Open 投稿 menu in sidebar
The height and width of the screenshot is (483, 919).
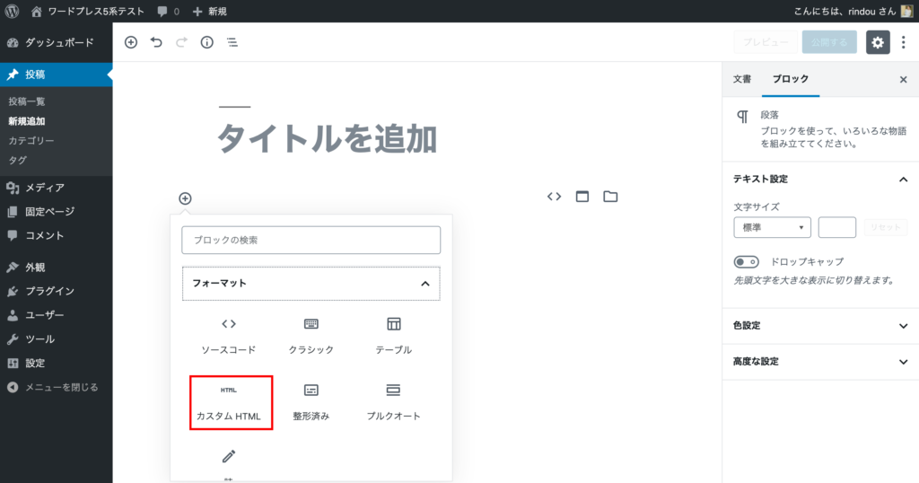[x=57, y=75]
